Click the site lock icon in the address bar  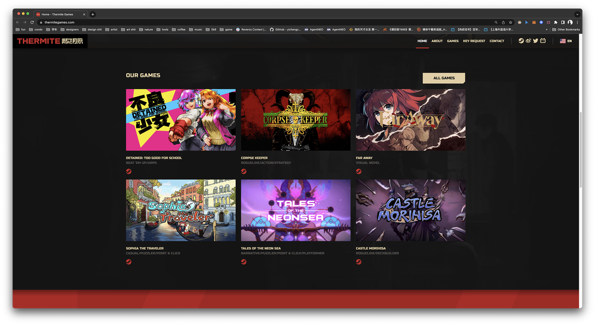point(41,22)
